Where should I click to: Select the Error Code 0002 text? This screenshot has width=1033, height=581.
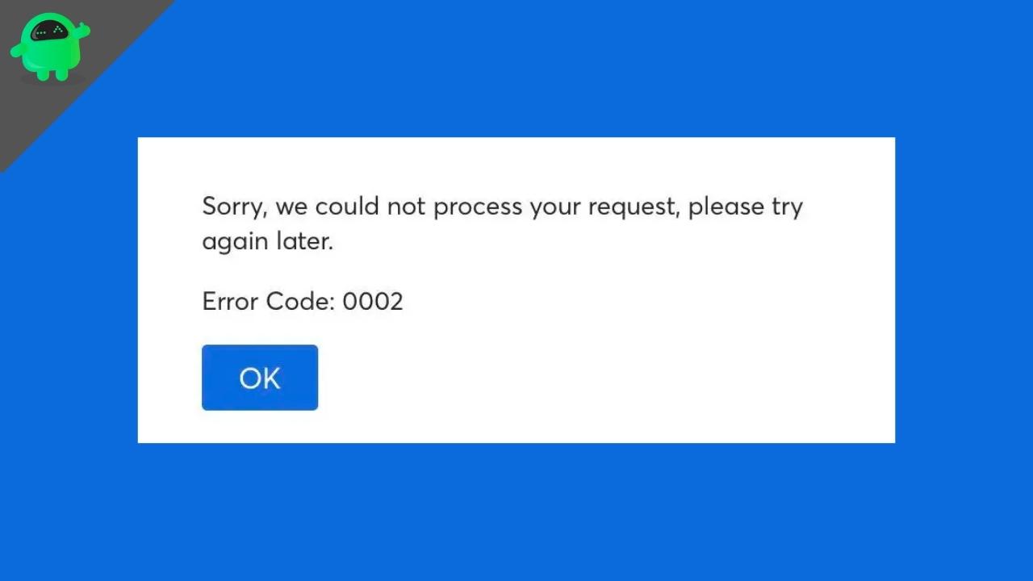pos(303,301)
